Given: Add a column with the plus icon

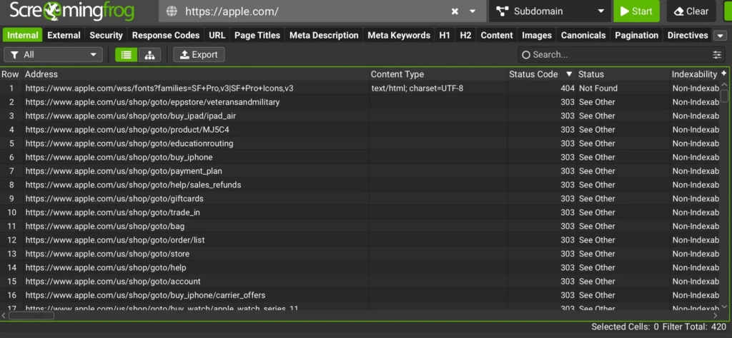Looking at the screenshot, I should (x=724, y=73).
